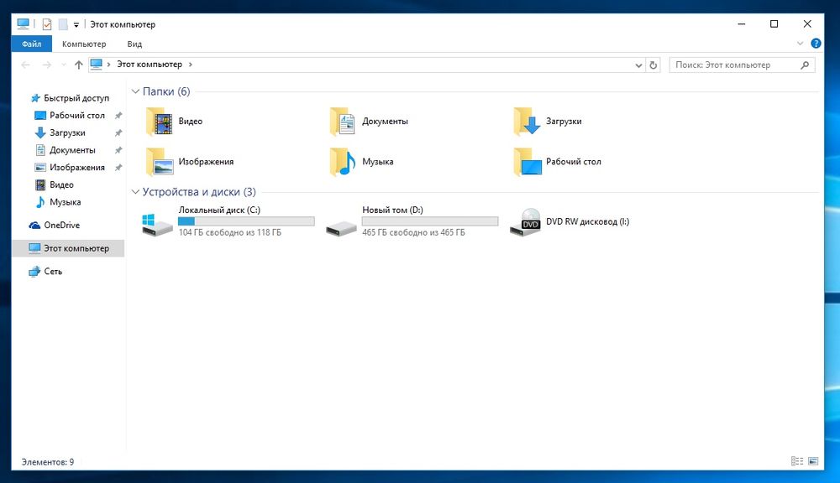Click the Forward navigation arrow
The width and height of the screenshot is (840, 483).
point(46,65)
